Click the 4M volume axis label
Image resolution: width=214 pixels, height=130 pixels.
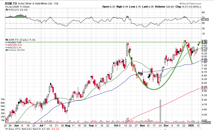tap(3, 110)
